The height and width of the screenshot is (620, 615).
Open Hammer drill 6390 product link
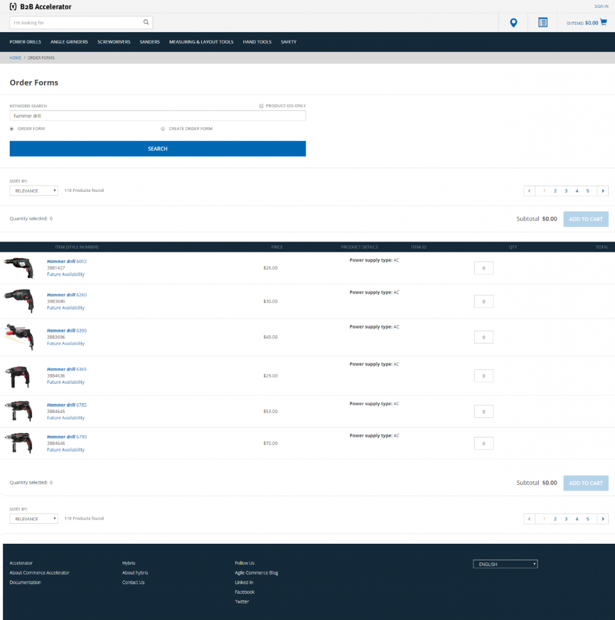[x=67, y=331]
